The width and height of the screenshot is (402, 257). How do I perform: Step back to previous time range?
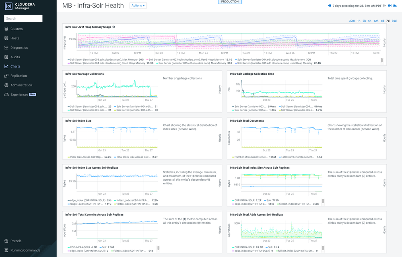(x=330, y=6)
